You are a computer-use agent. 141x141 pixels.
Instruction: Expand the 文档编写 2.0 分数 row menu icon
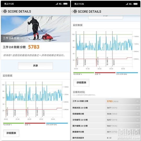137,120
